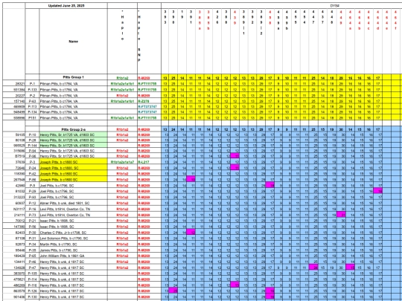Select the P-21 member ID cell
Viewport: 402px width, 301px height.
[32, 221]
